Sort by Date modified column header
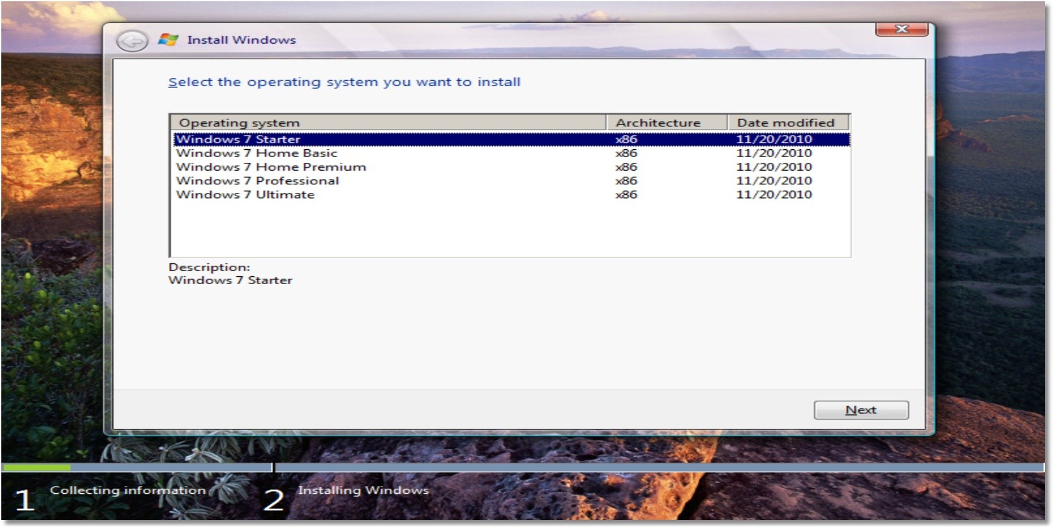This screenshot has height=529, width=1054. pyautogui.click(x=788, y=122)
